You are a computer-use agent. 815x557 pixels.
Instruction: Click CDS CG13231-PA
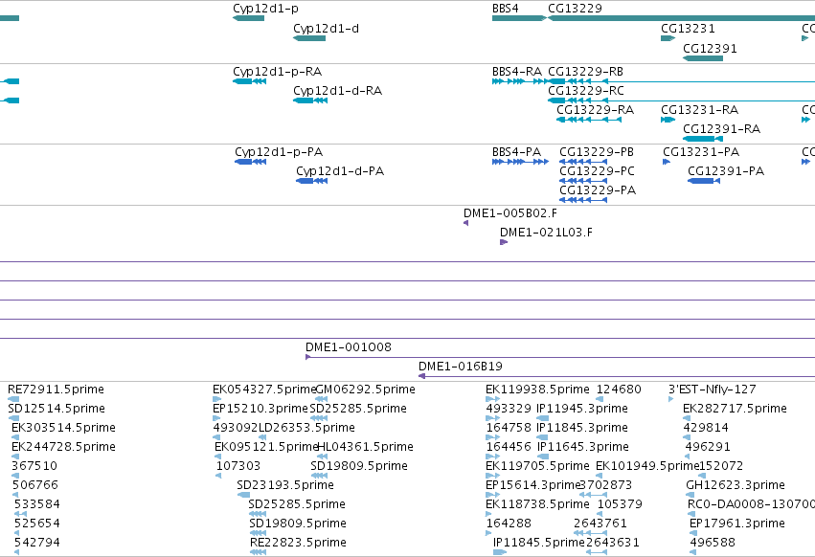(x=667, y=162)
